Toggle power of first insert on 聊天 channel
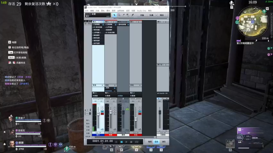This screenshot has height=153, width=273. point(103,24)
